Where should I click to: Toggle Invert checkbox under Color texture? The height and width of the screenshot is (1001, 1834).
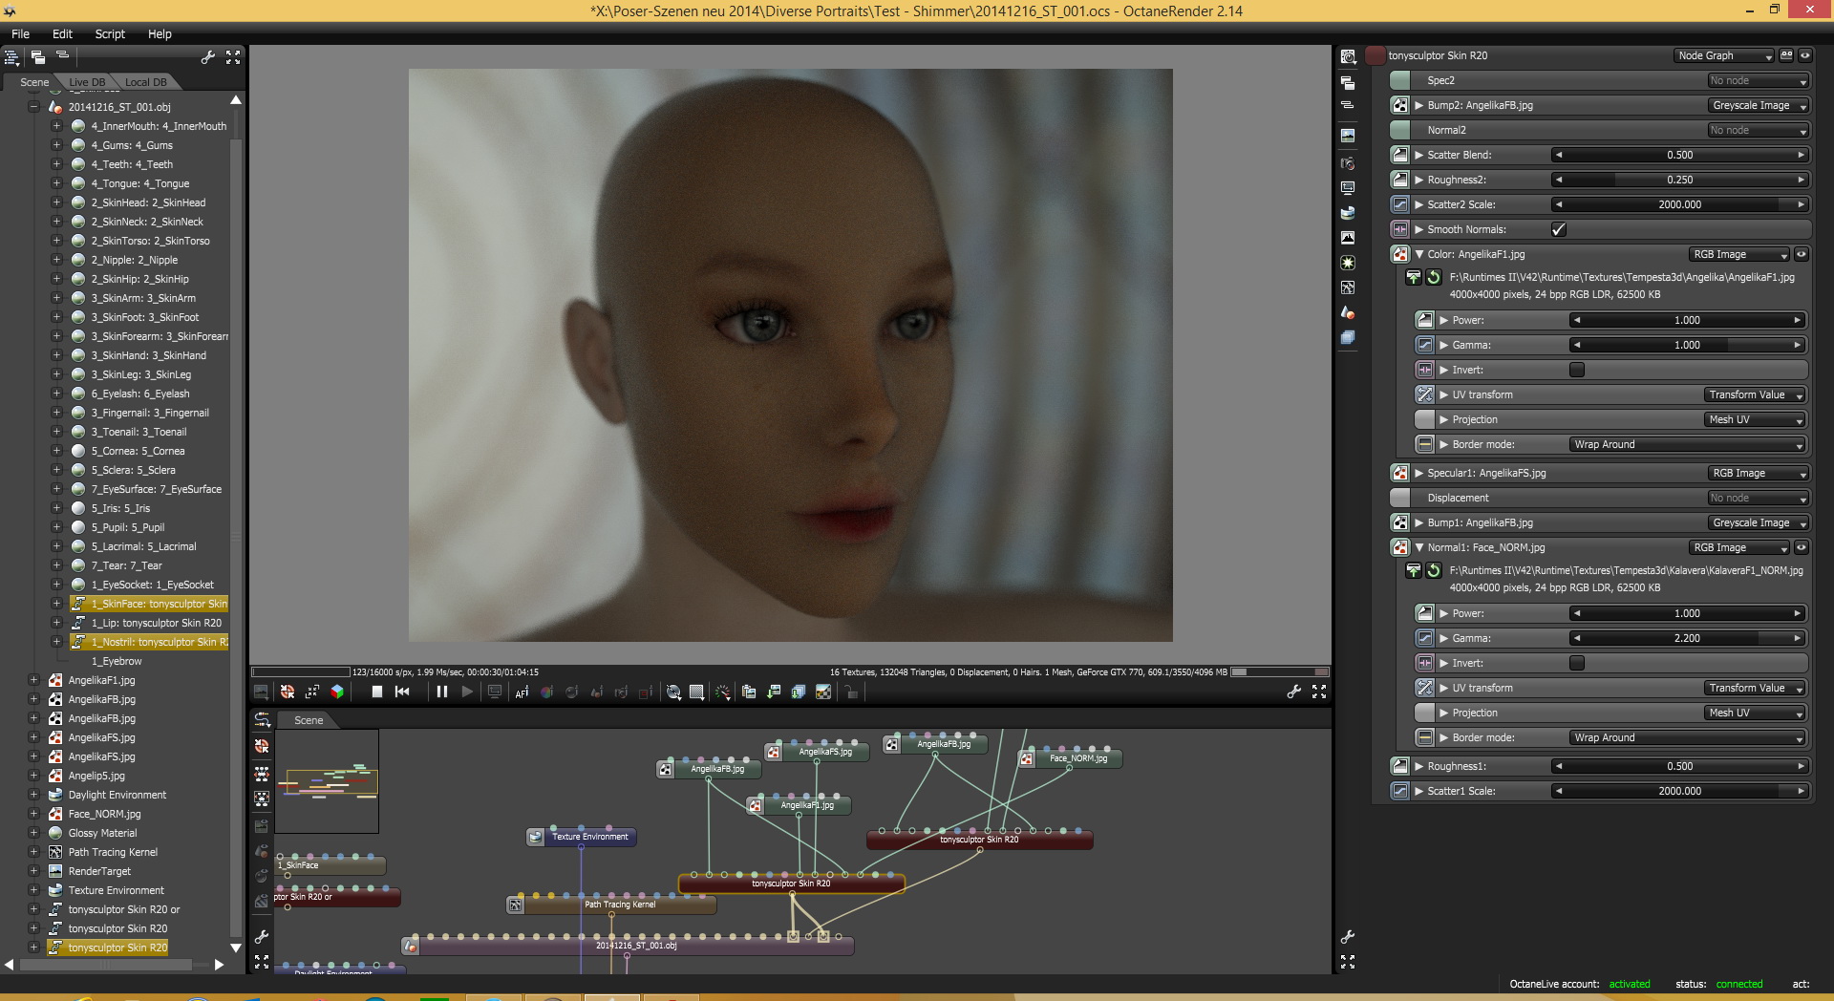pyautogui.click(x=1577, y=370)
